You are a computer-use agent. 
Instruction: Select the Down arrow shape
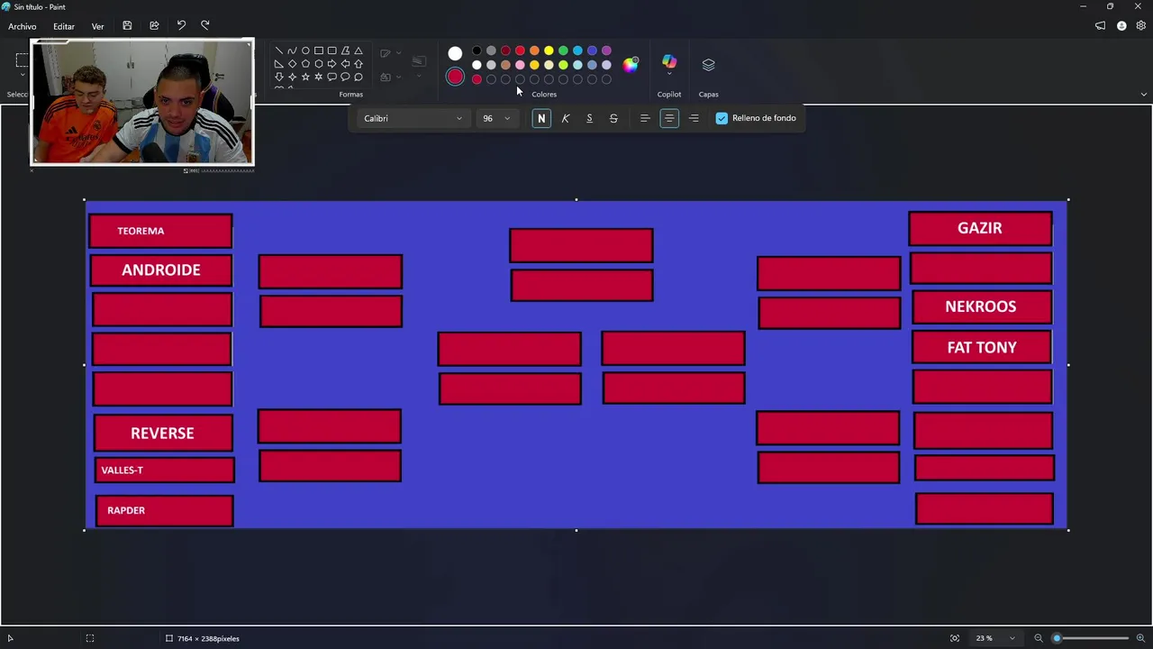[279, 78]
